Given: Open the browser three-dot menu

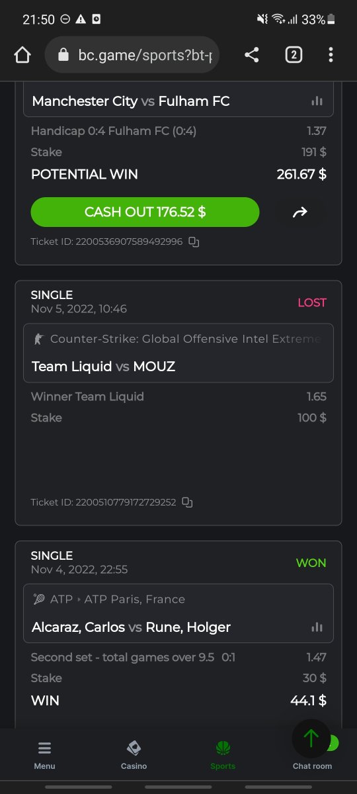Looking at the screenshot, I should click(331, 55).
